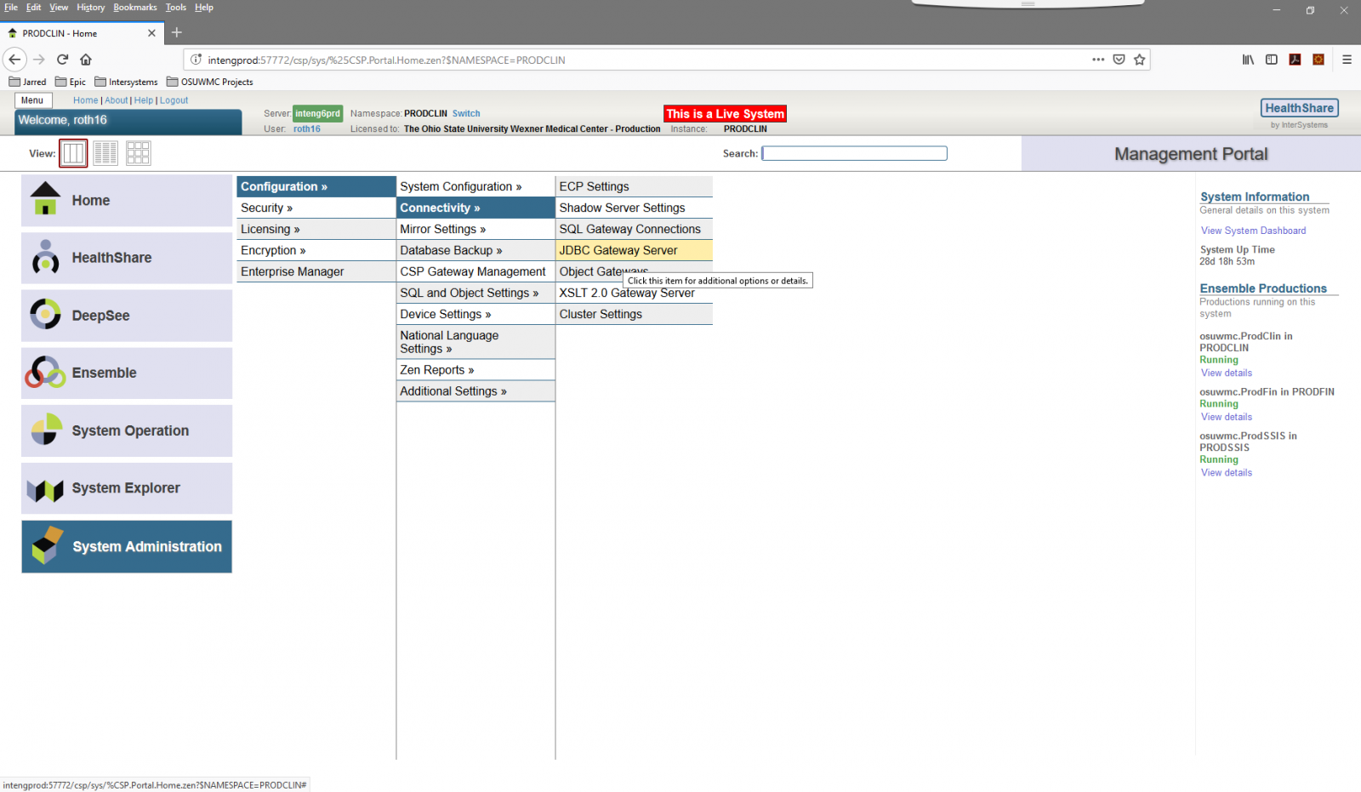This screenshot has height=792, width=1361.
Task: Go back with browser back arrow
Action: pyautogui.click(x=14, y=60)
